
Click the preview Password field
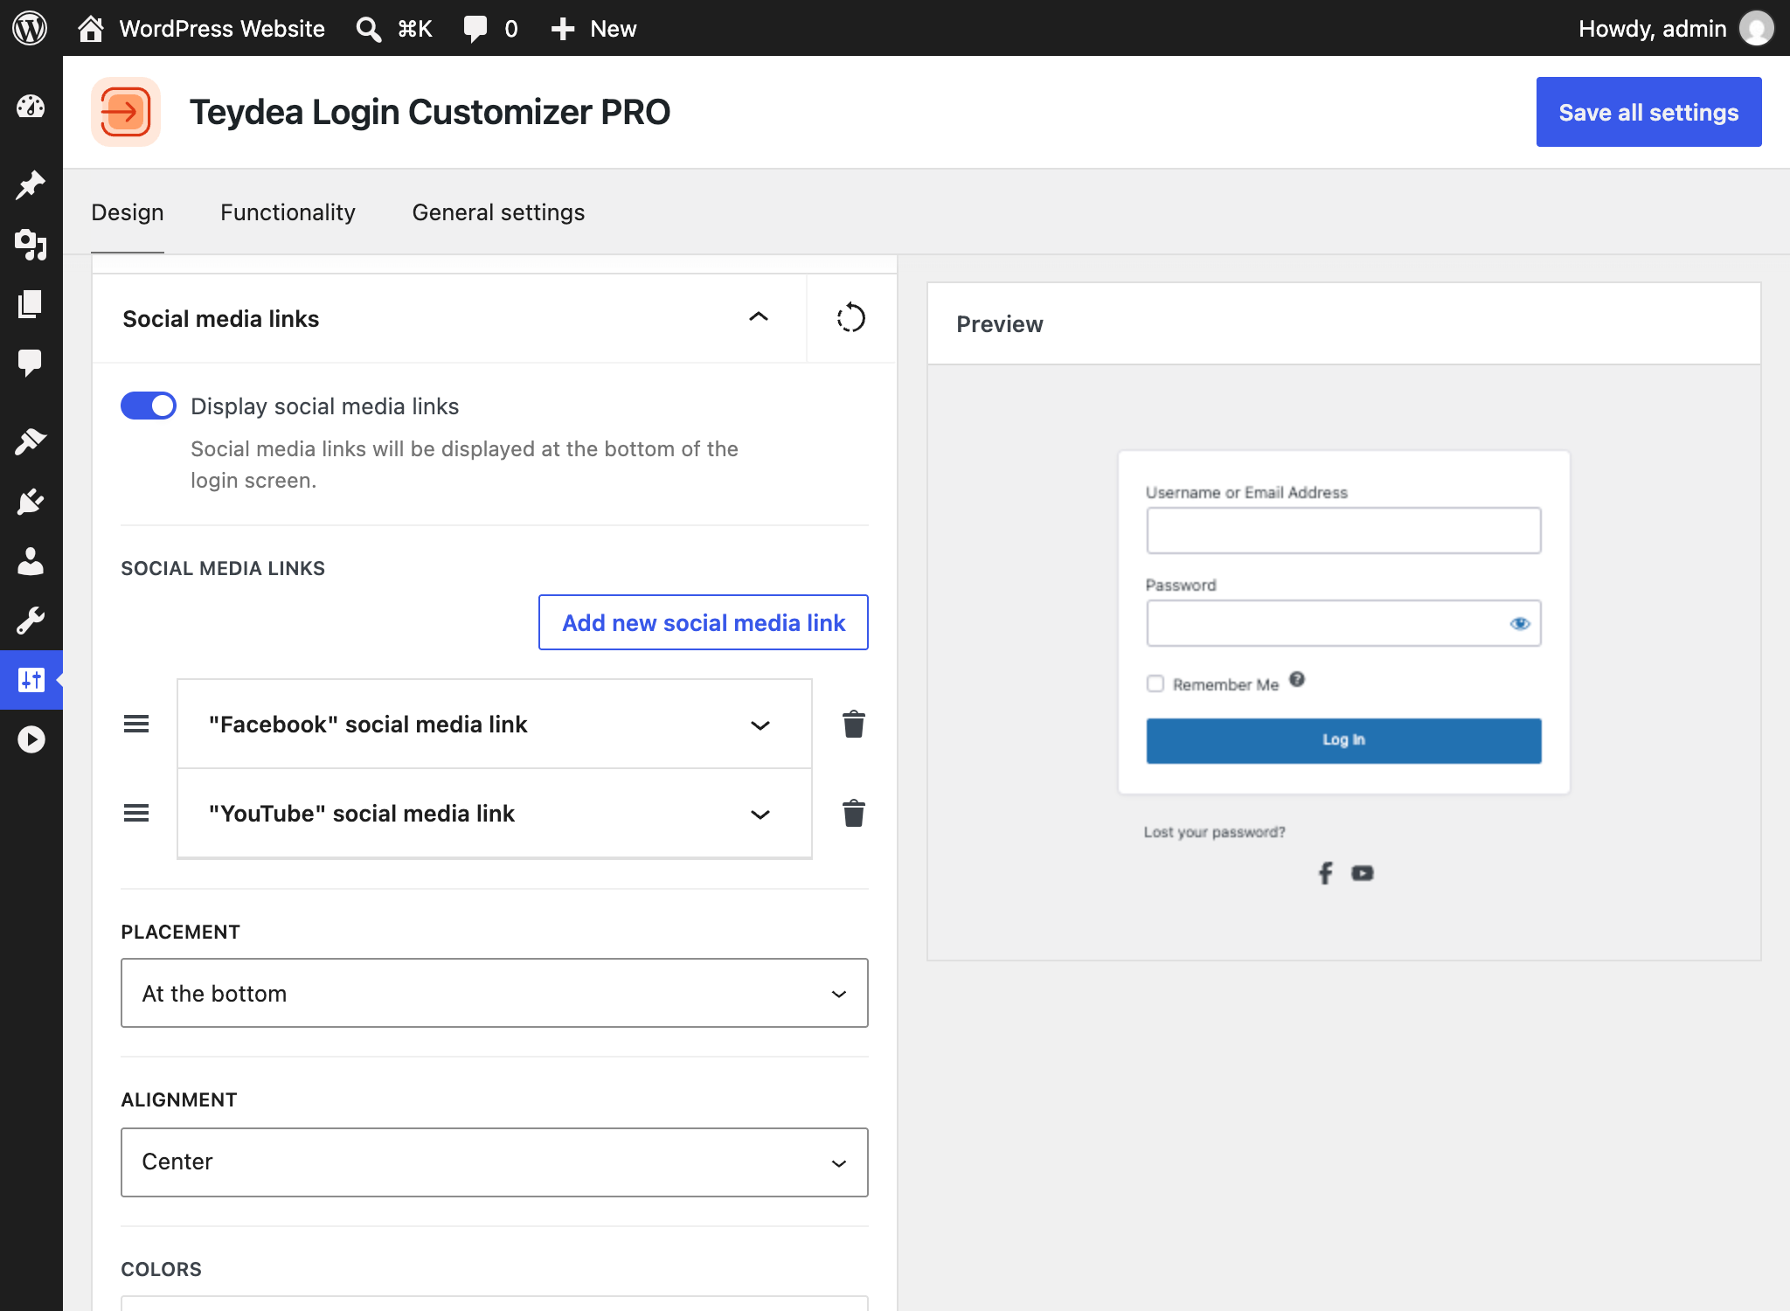pos(1343,623)
